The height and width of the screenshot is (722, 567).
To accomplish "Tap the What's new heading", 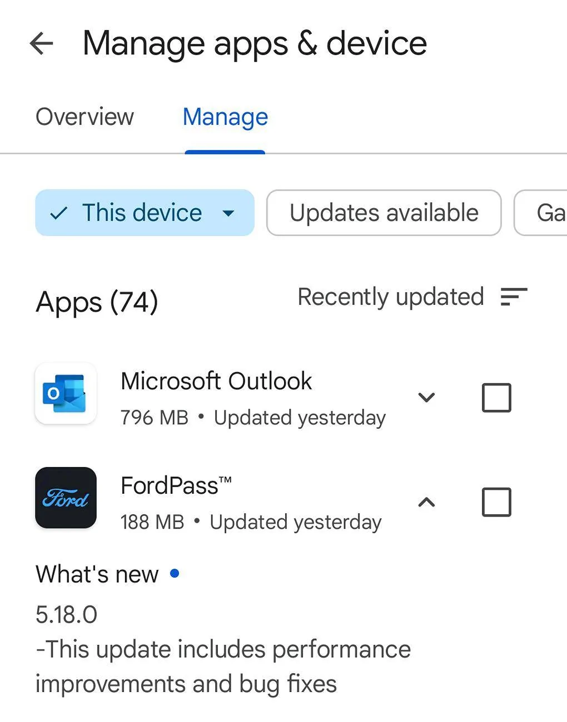I will pos(97,574).
